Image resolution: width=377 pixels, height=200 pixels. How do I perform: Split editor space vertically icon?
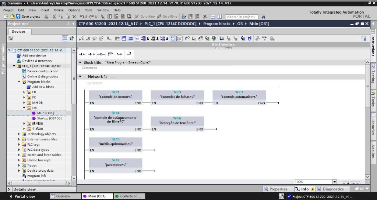219,17
